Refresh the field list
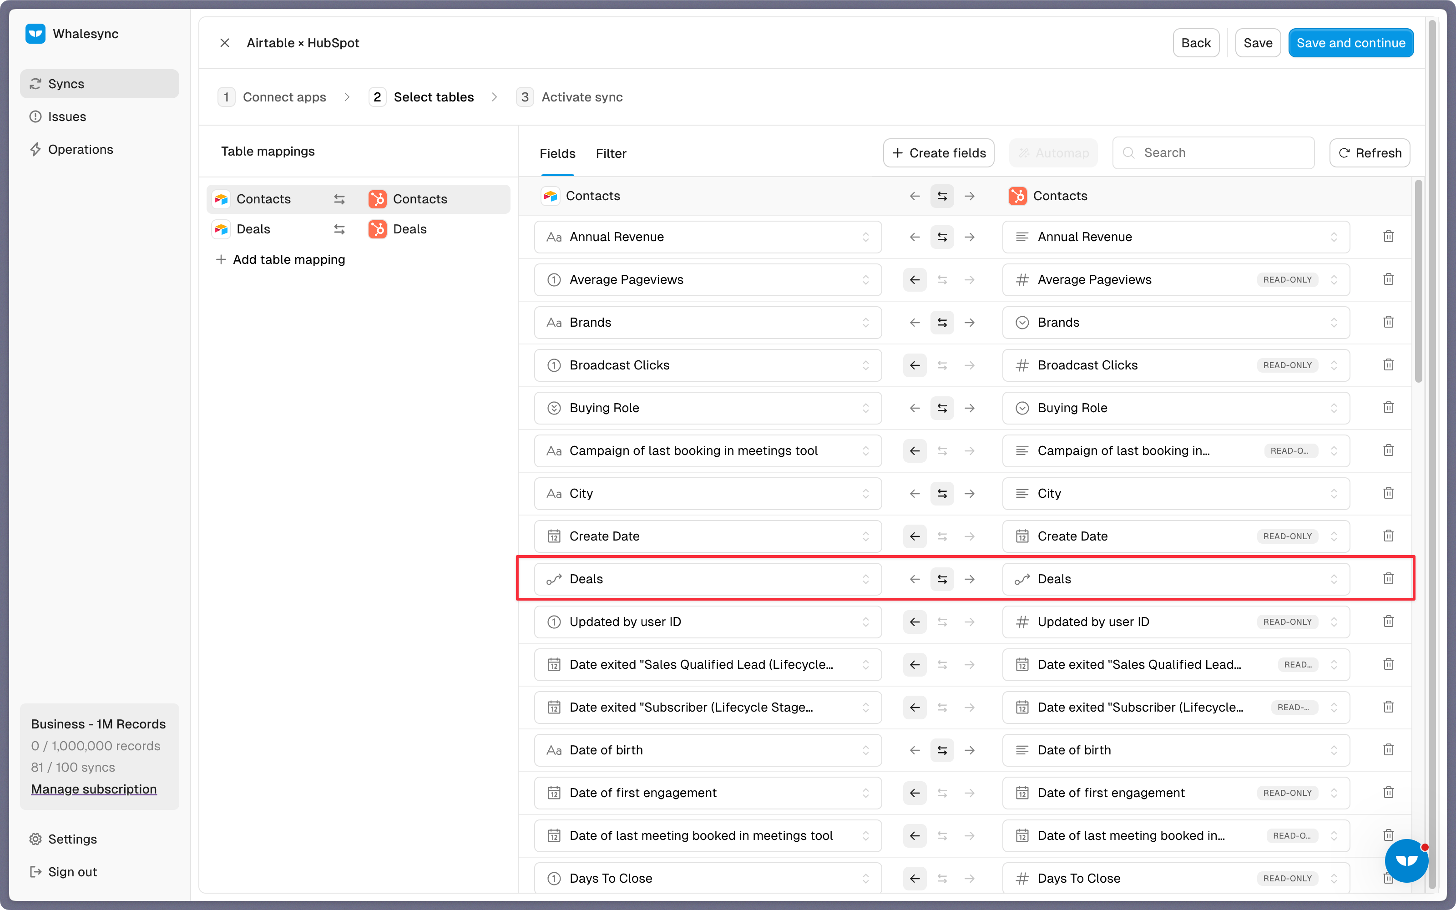1456x910 pixels. click(1370, 153)
